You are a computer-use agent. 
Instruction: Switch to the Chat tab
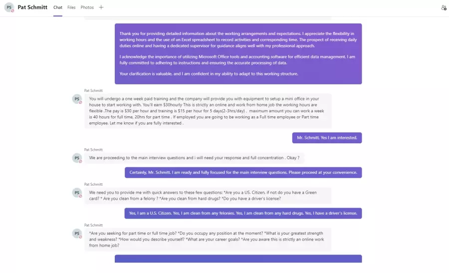(x=57, y=7)
